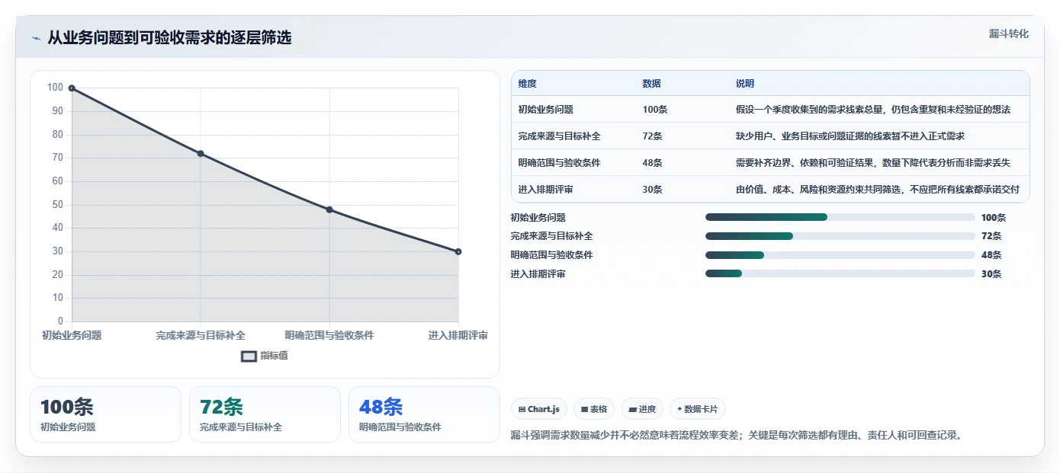Click the chart data point at 100
Screen dimensions: 1060x473
click(72, 88)
